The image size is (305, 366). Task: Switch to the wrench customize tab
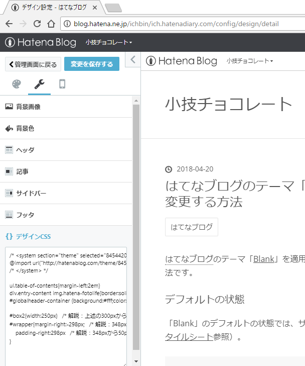(39, 84)
